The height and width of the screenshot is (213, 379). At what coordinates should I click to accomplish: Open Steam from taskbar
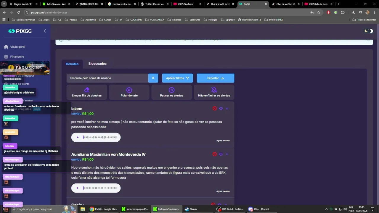tap(190, 209)
